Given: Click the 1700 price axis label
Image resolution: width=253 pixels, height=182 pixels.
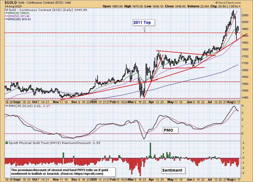Looking at the screenshot, I should coord(245,63).
